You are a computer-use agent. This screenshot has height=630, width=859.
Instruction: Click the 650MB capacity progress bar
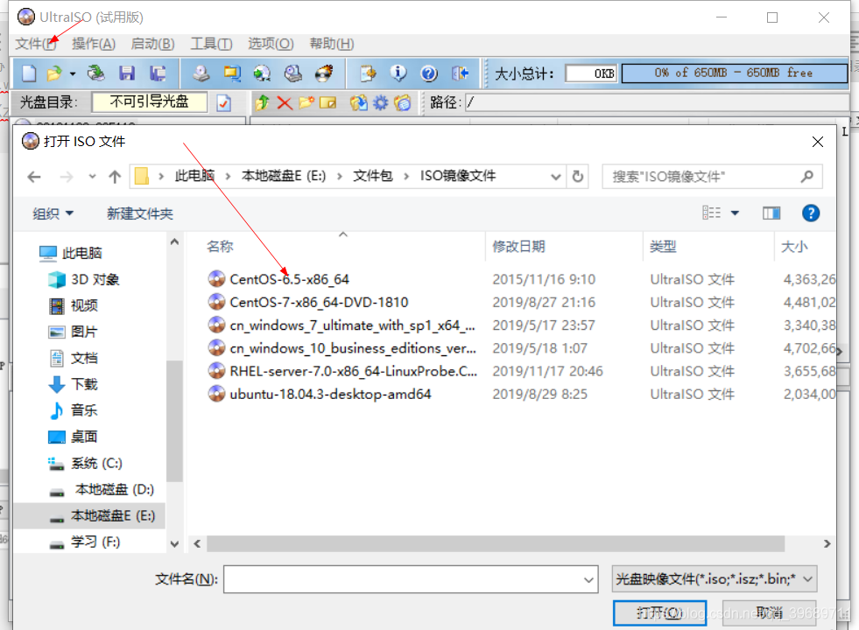(x=734, y=73)
